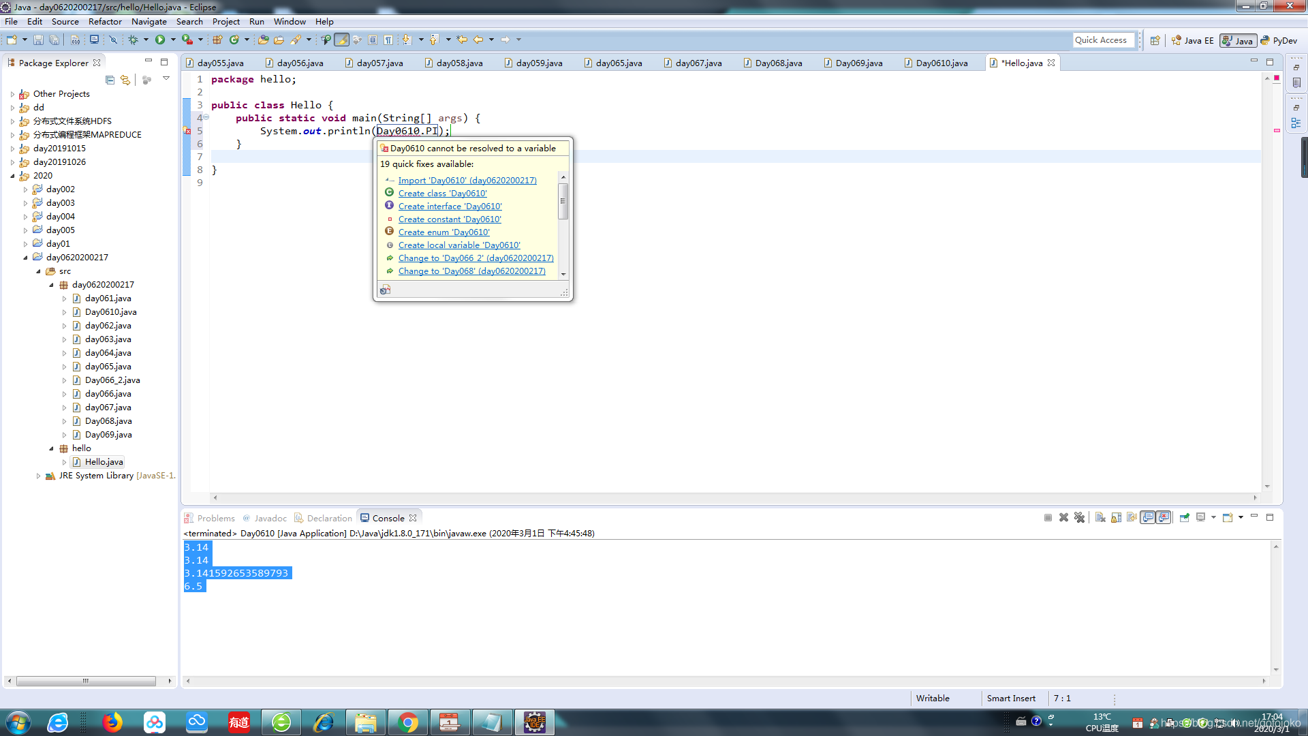
Task: Open Firefox from the Windows taskbar
Action: click(x=112, y=722)
